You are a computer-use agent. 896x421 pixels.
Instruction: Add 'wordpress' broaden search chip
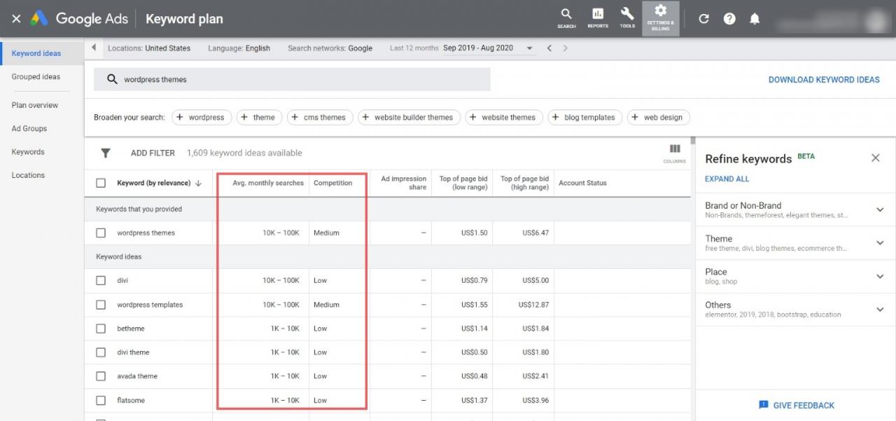coord(200,118)
